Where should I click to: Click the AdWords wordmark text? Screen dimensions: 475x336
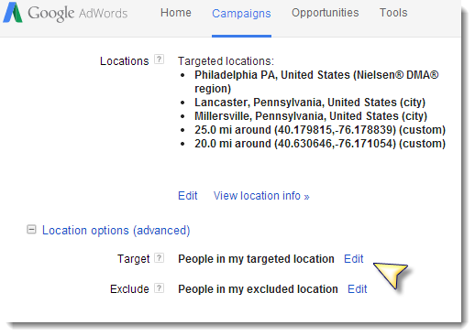coord(103,14)
